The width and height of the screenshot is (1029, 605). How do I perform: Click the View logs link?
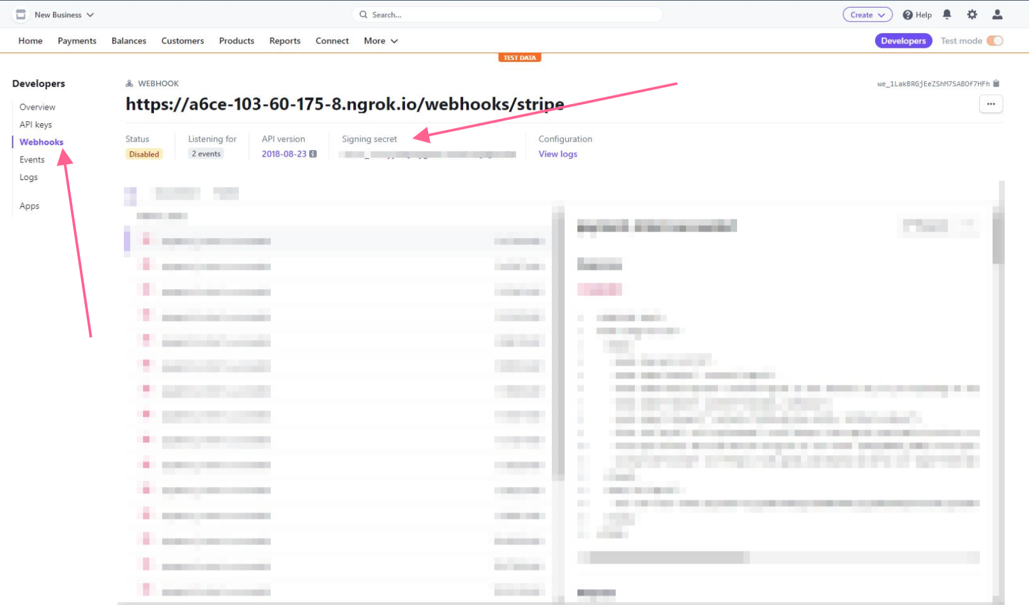pyautogui.click(x=558, y=154)
